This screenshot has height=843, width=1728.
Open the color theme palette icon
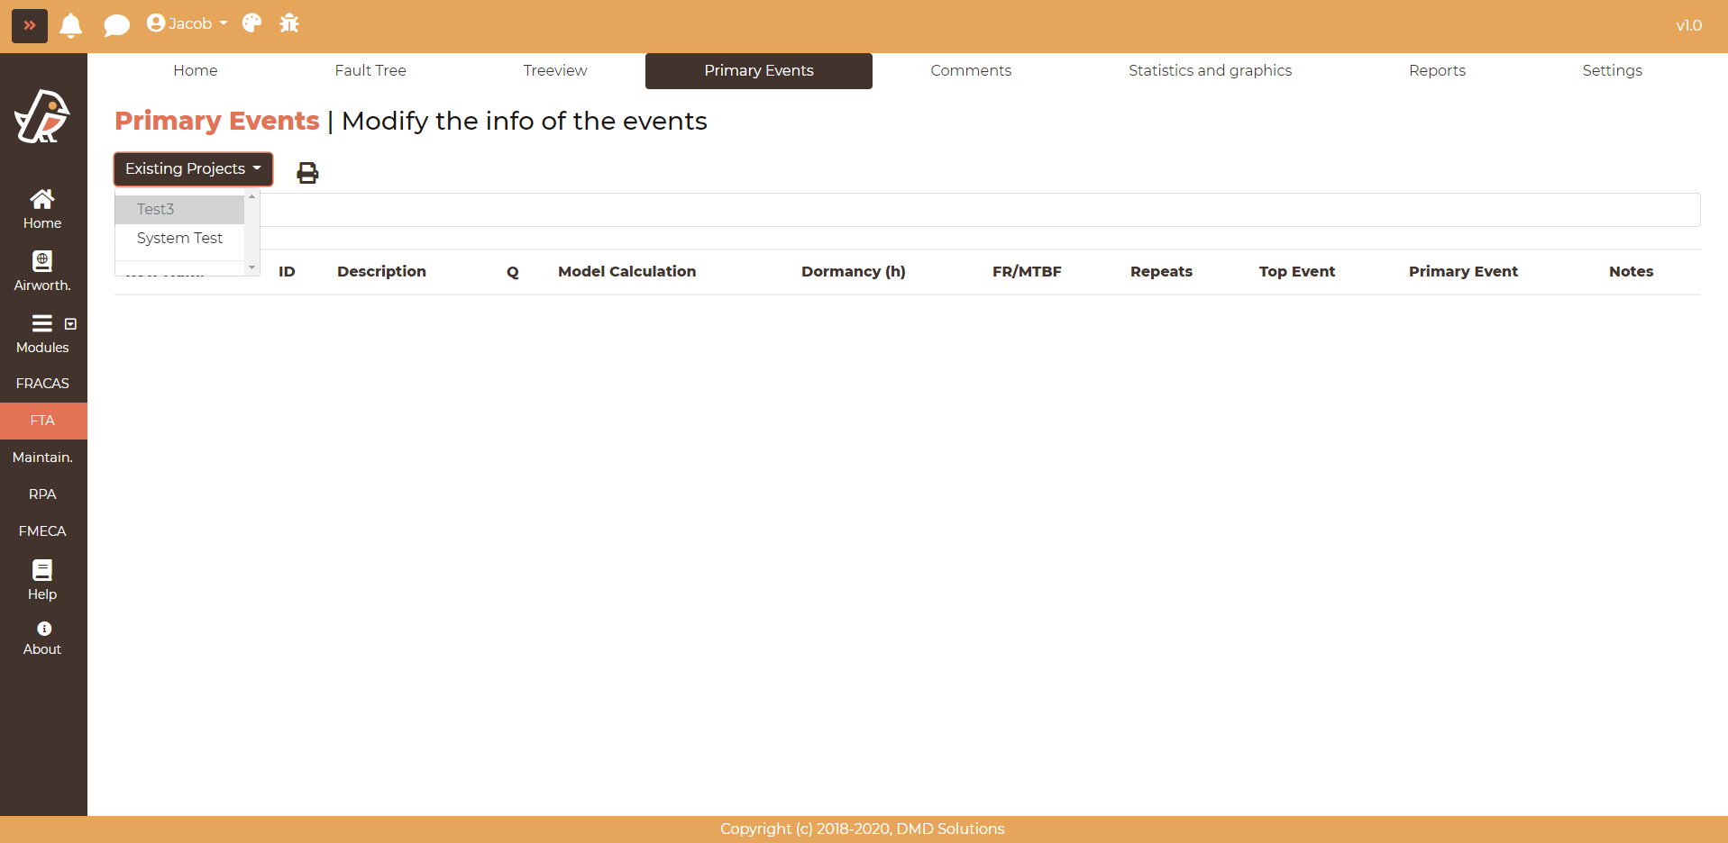pos(252,23)
